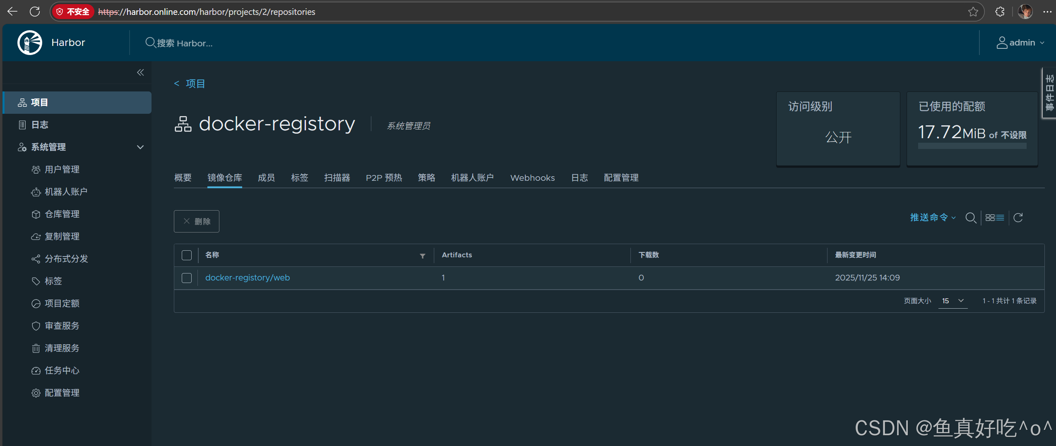This screenshot has width=1056, height=446.
Task: Open the docker-registory/web repository link
Action: tap(248, 278)
